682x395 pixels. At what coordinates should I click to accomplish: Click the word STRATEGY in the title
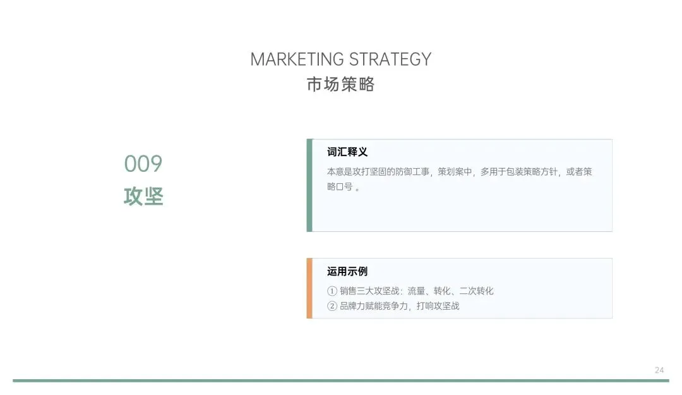(390, 59)
